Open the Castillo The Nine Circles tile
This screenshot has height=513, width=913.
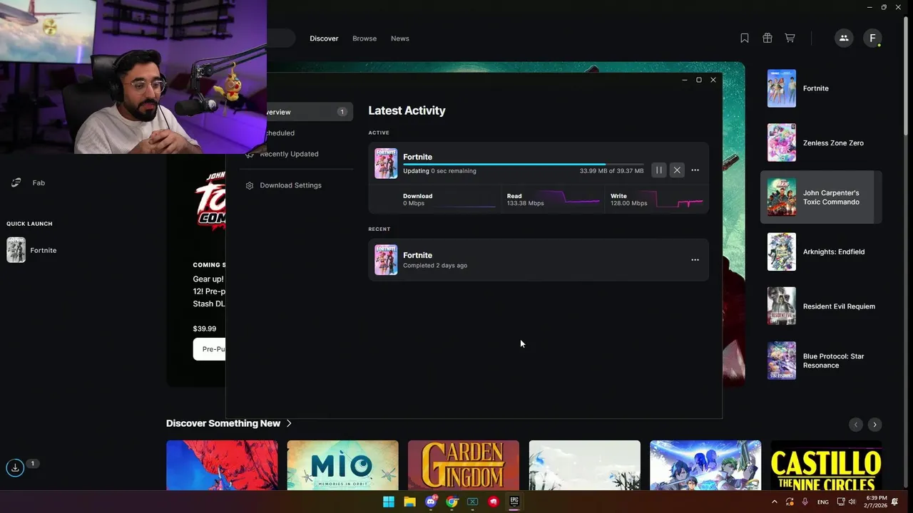pos(827,465)
